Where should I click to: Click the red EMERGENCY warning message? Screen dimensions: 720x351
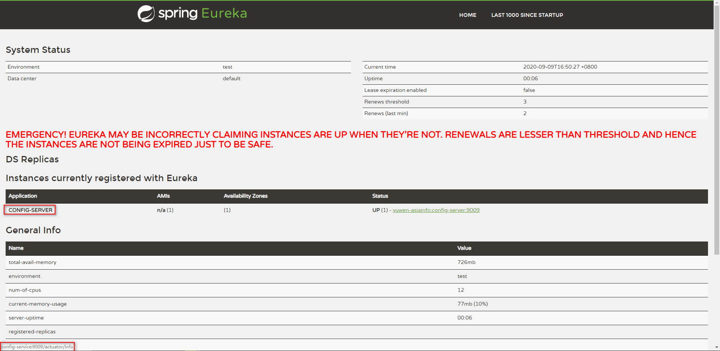pyautogui.click(x=351, y=139)
